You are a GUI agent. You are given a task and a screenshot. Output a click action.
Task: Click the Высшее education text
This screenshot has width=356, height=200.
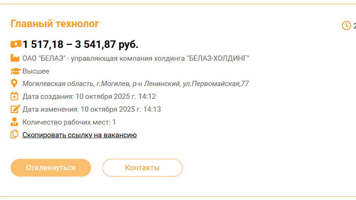coord(36,71)
